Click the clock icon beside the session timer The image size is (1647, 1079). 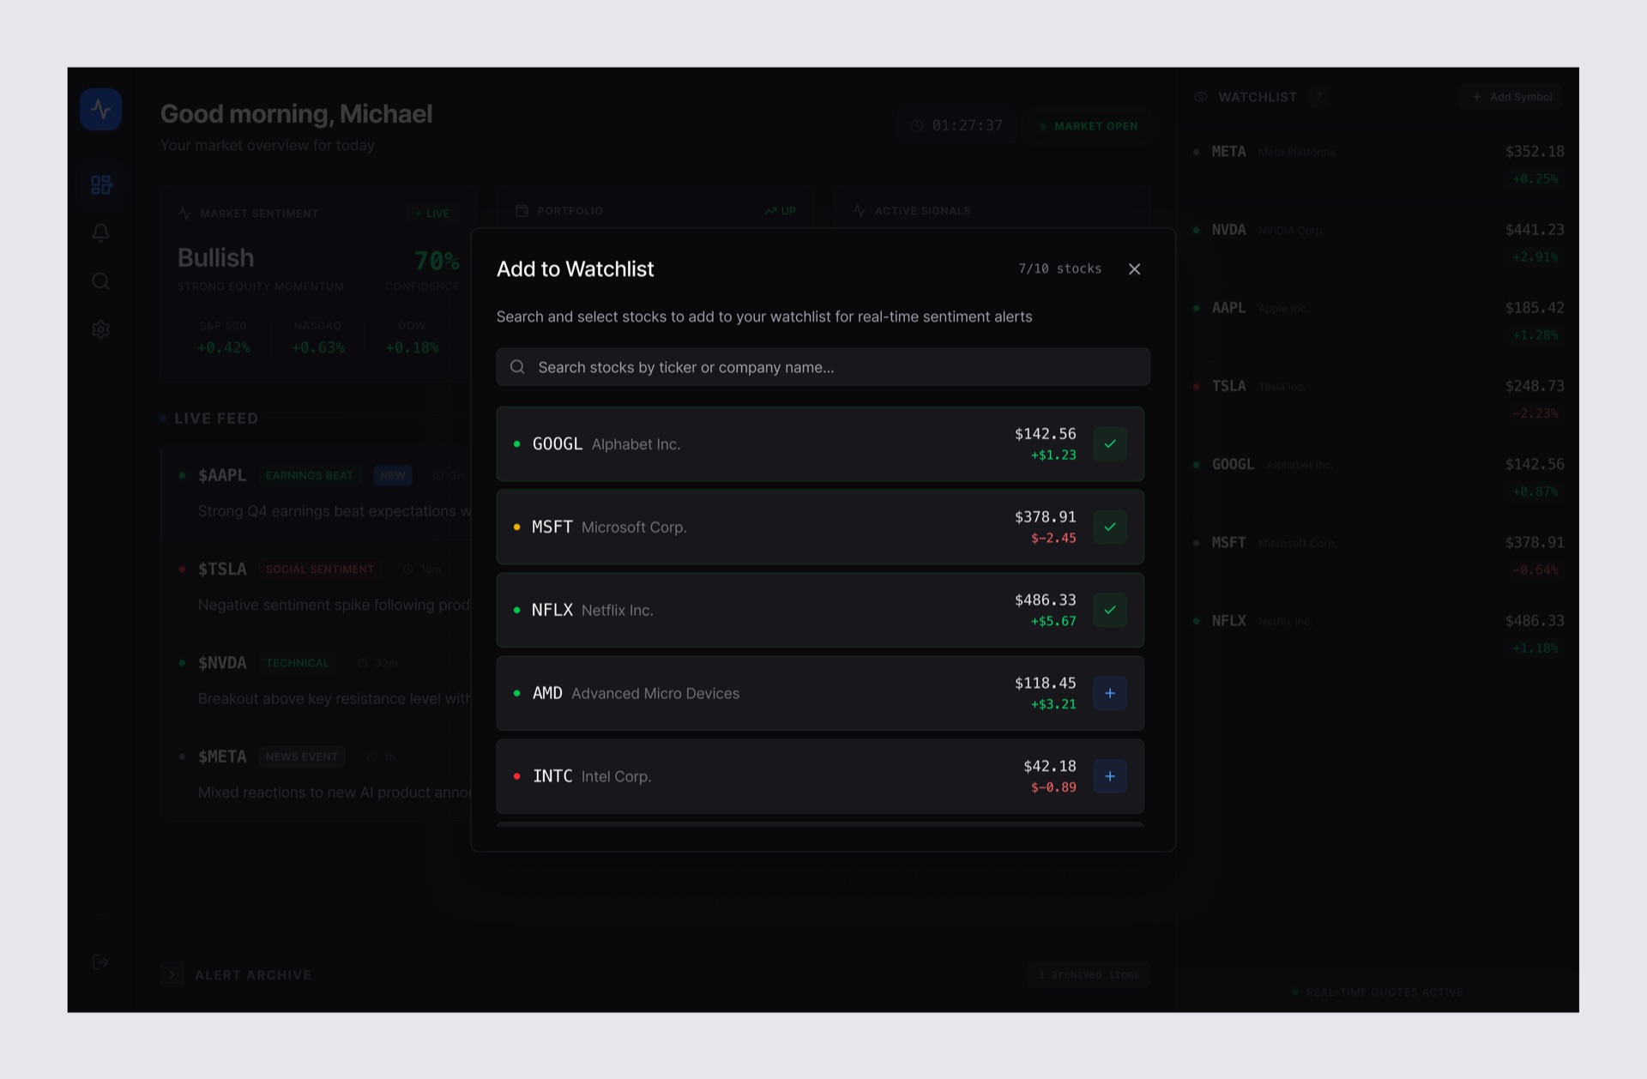917,125
